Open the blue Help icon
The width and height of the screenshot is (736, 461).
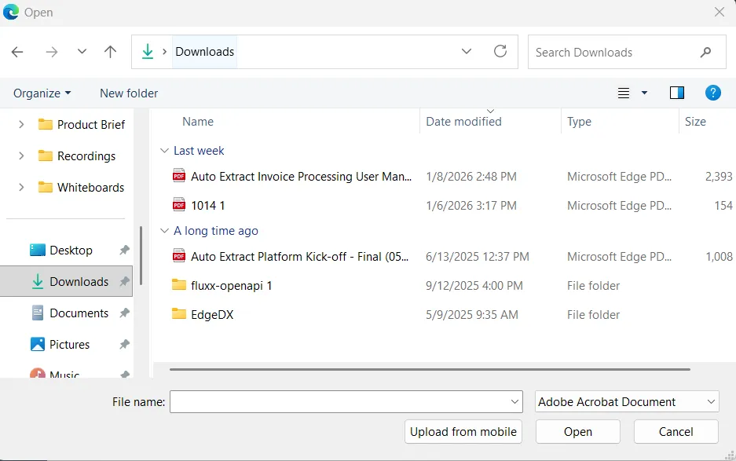click(712, 93)
